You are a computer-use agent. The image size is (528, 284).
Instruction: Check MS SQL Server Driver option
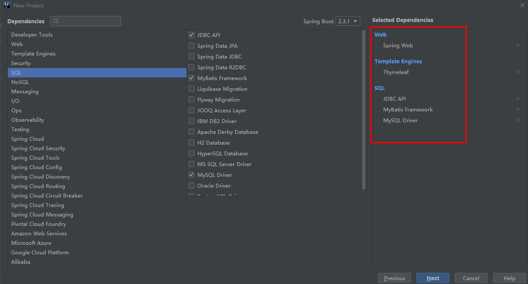[191, 164]
